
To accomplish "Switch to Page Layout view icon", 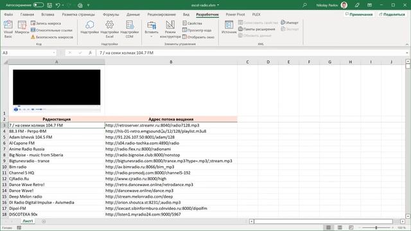I will 340,227.
